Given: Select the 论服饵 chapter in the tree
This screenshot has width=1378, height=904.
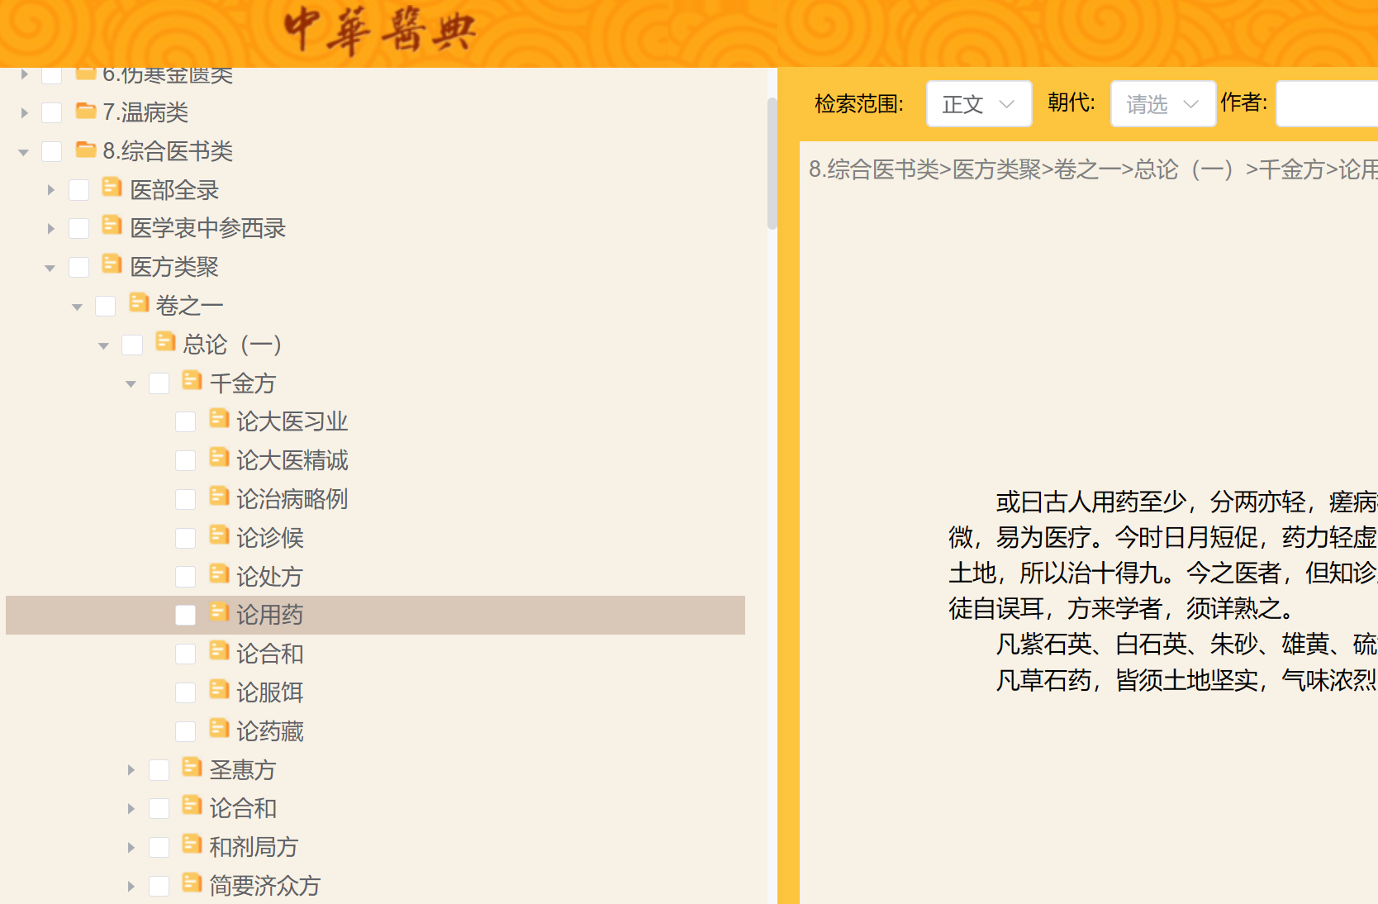Looking at the screenshot, I should [269, 693].
